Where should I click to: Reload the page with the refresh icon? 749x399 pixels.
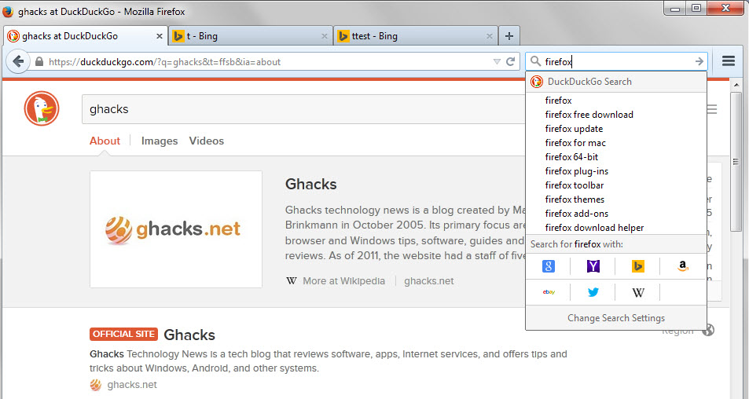point(510,61)
